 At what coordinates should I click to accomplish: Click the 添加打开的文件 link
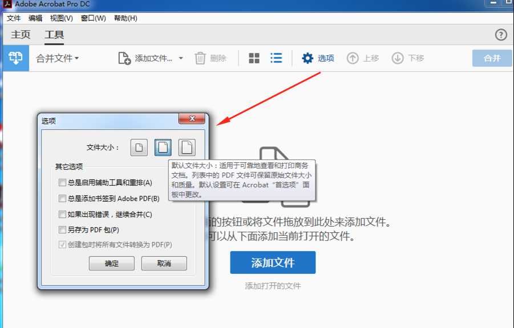[273, 286]
